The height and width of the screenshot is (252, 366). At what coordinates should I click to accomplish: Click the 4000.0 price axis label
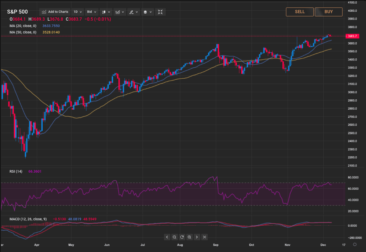pyautogui.click(x=352, y=11)
